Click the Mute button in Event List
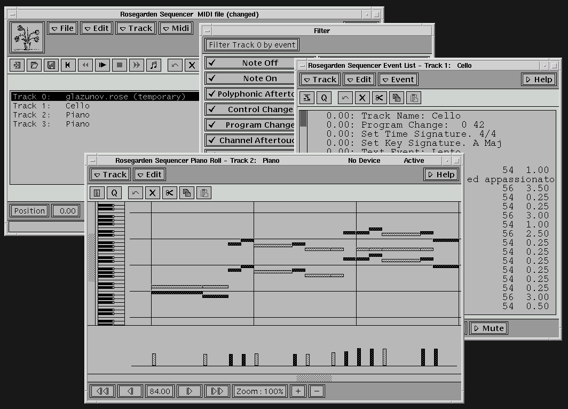568x409 pixels. (488, 328)
